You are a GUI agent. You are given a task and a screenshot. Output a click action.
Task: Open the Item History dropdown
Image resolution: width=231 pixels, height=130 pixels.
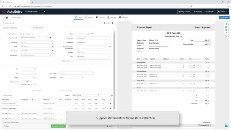pos(38,28)
